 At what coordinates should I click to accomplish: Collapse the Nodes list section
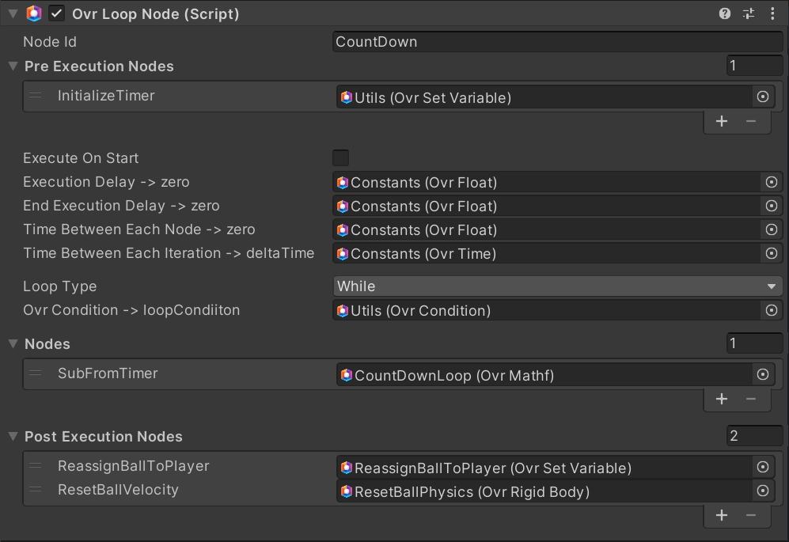click(13, 344)
